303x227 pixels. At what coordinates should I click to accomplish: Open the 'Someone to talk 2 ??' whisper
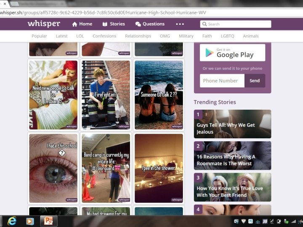click(x=159, y=95)
